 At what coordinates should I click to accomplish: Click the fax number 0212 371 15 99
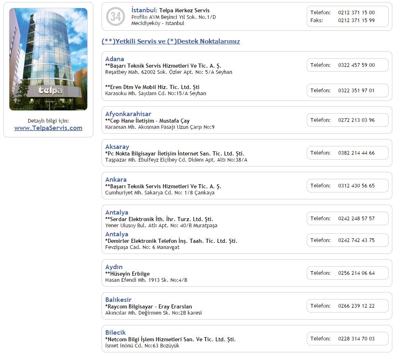(x=356, y=20)
